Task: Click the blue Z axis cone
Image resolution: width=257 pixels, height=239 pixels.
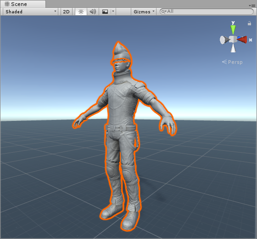Action: [239, 38]
